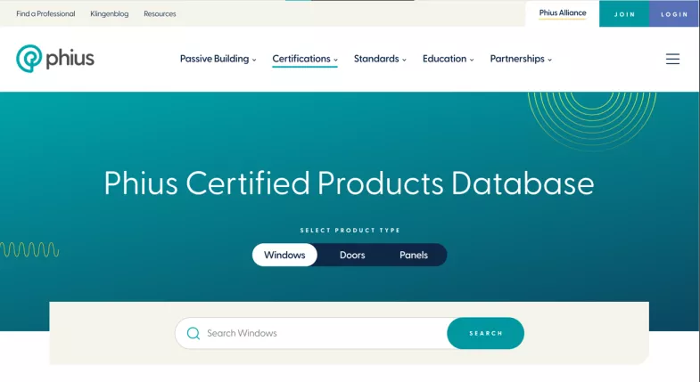
Task: Expand the Passive Building dropdown
Action: coord(218,59)
